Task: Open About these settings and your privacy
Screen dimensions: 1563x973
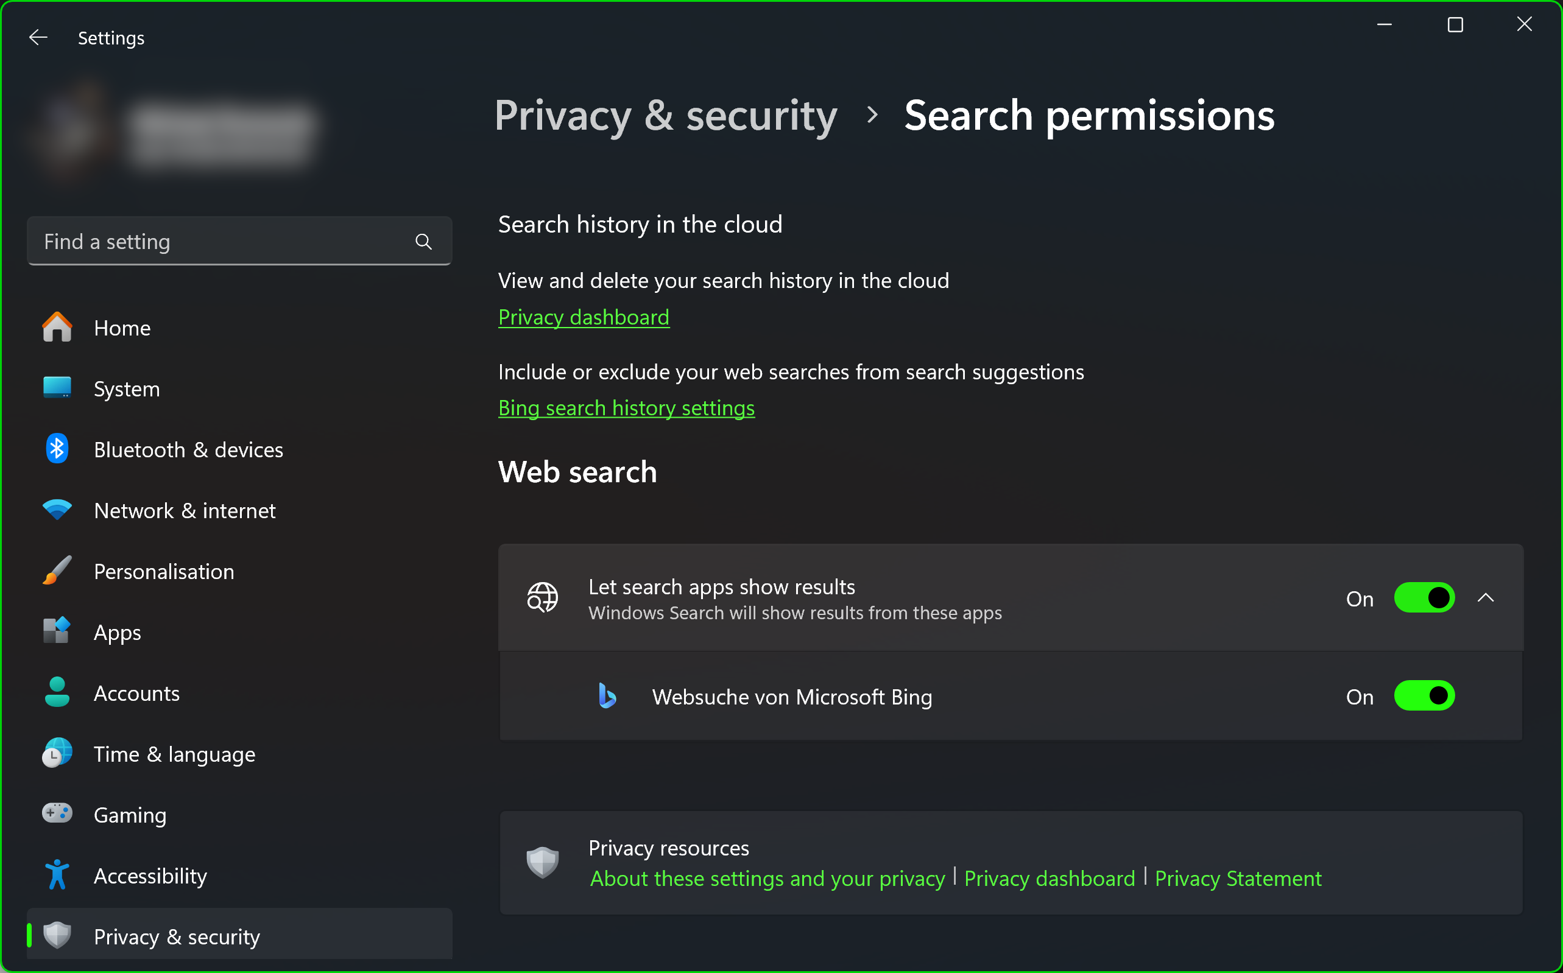Action: coord(767,879)
